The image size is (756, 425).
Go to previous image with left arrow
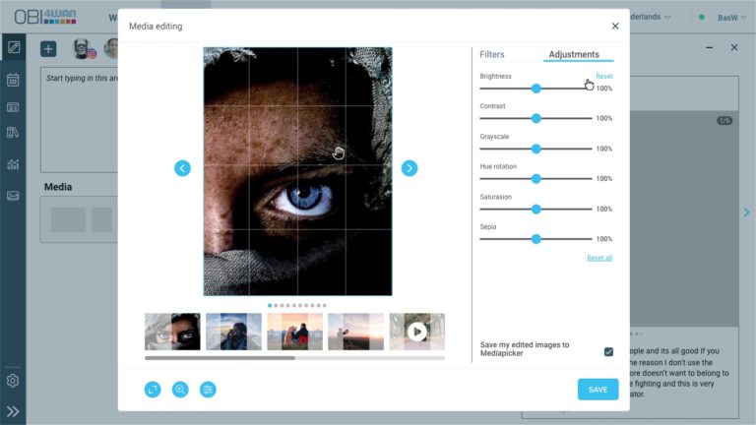(182, 168)
